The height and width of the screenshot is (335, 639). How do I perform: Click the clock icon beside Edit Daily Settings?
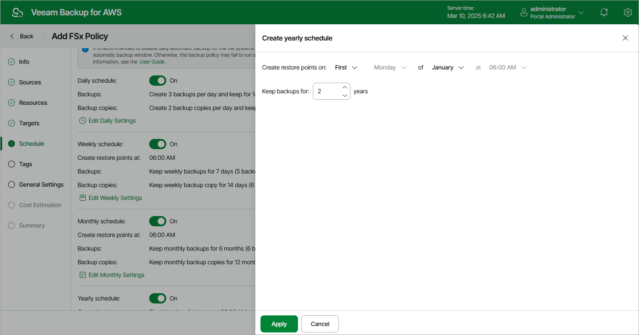pos(82,121)
